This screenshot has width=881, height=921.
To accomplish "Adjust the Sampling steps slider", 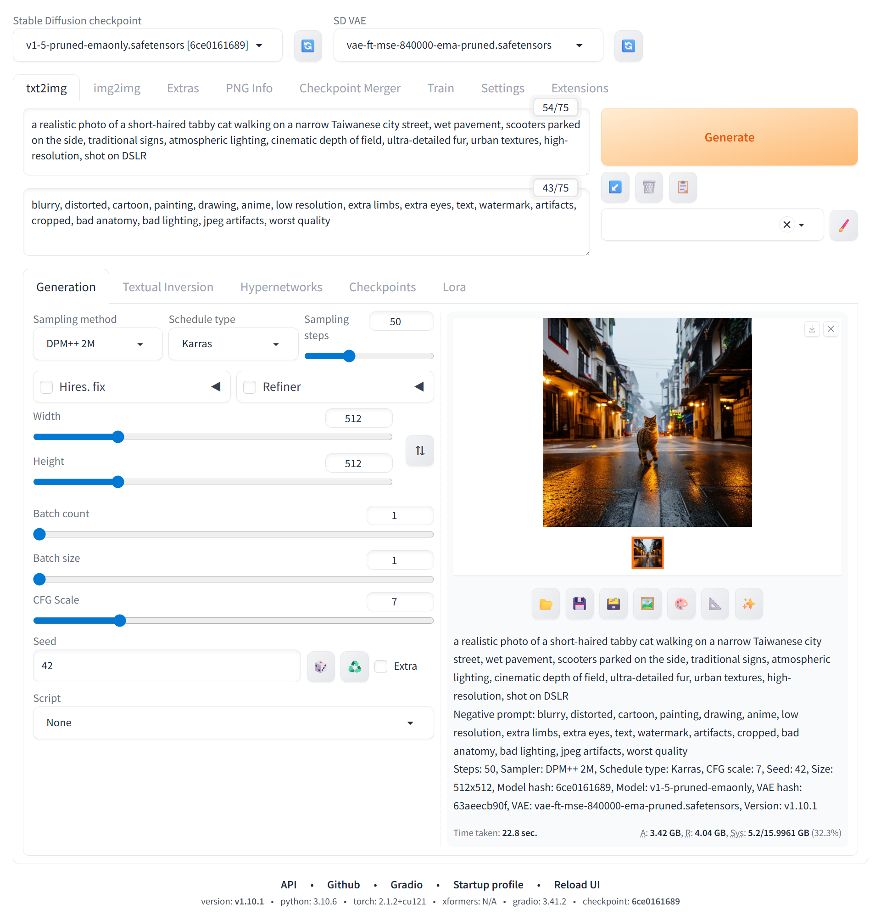I will [369, 356].
